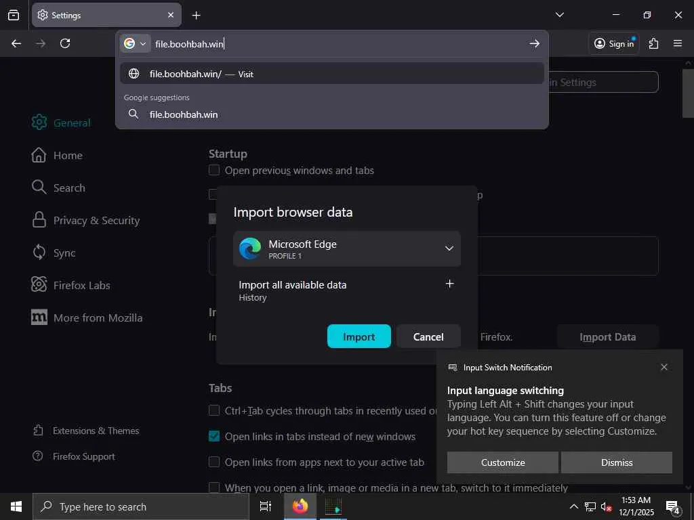Image resolution: width=694 pixels, height=520 pixels.
Task: Click the Firefox taskbar icon
Action: click(300, 506)
